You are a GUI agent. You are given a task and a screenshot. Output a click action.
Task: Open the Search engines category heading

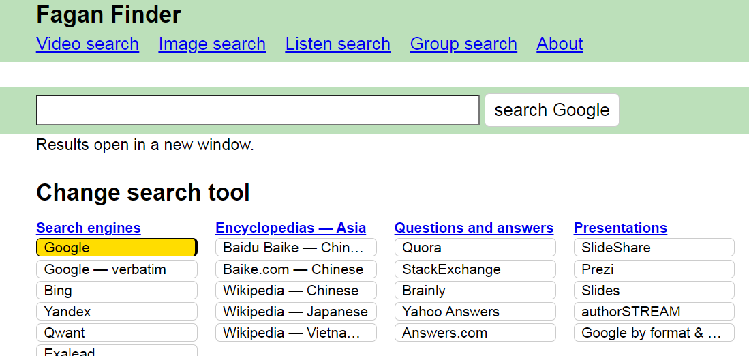coord(89,228)
